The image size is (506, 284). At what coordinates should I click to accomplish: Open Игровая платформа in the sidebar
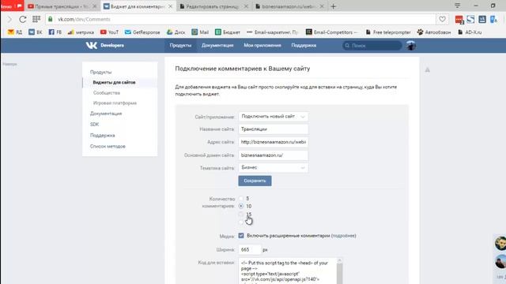tap(115, 103)
